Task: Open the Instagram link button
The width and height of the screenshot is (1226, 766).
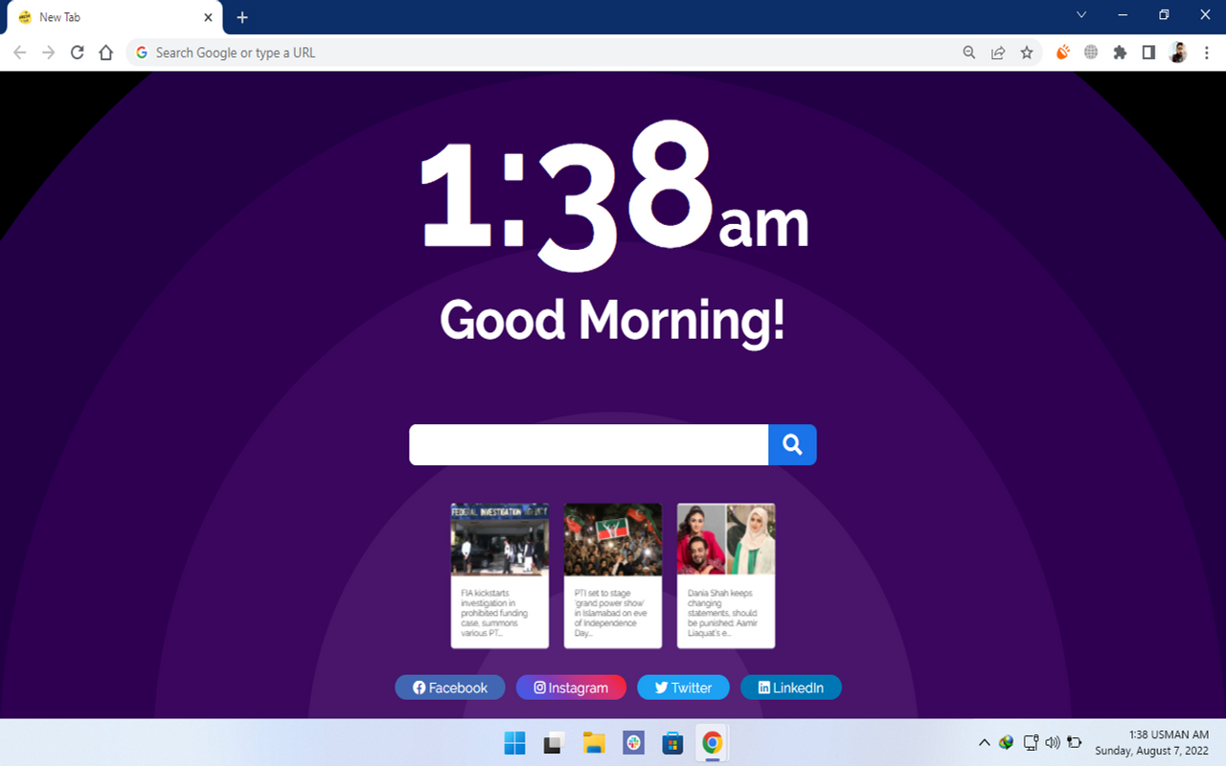Action: (x=571, y=687)
